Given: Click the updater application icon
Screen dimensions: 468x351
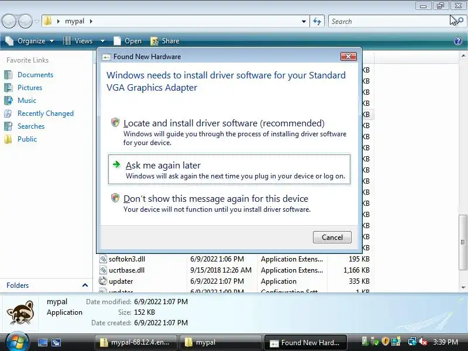Looking at the screenshot, I should point(103,281).
